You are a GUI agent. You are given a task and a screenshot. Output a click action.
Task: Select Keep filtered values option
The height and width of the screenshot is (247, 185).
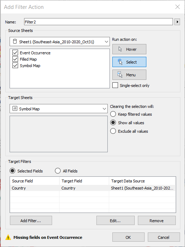[x=113, y=114]
